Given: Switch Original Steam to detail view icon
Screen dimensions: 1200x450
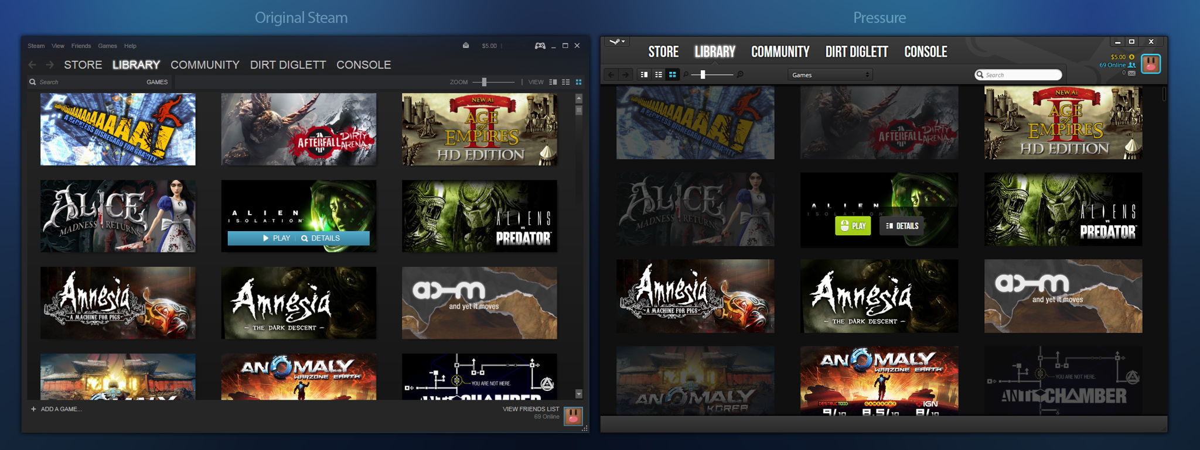Looking at the screenshot, I should click(x=553, y=82).
